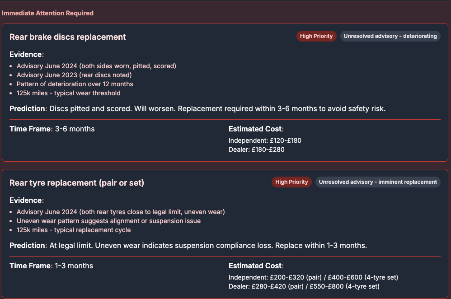The image size is (451, 299).
Task: Click the 'Time Frame: 3-6 months' label
Action: tap(52, 129)
